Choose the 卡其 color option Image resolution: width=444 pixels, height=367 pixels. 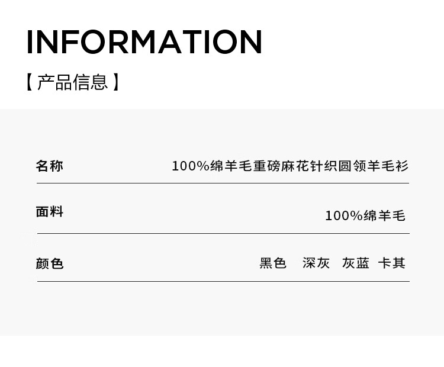[x=392, y=263]
